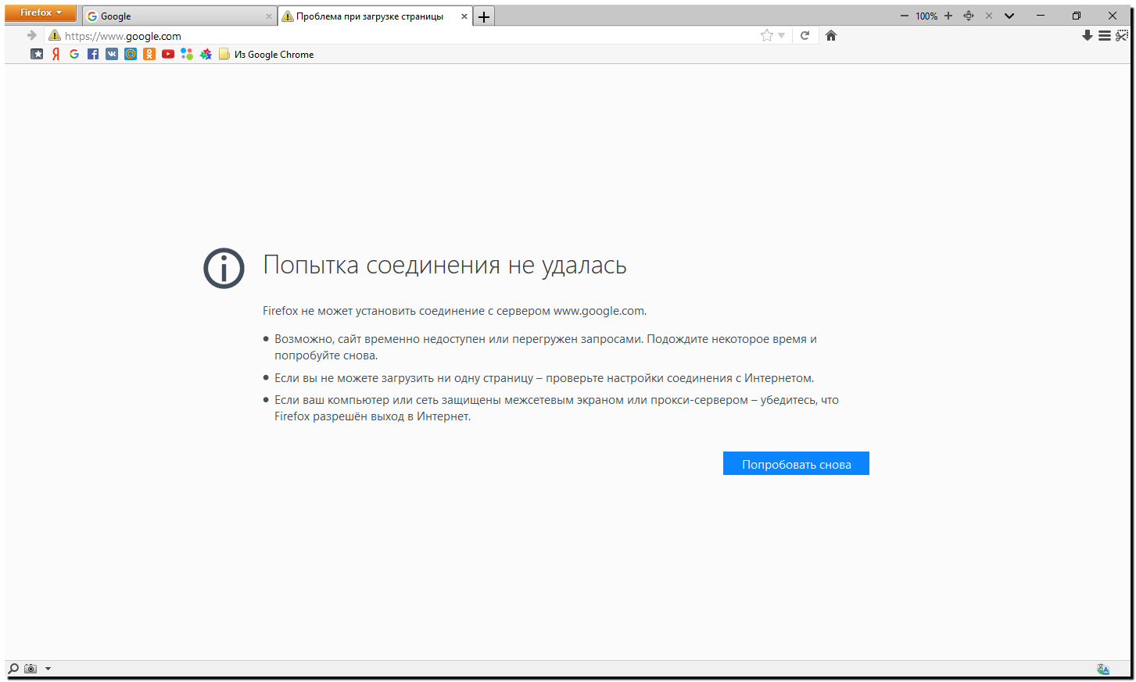This screenshot has width=1136, height=682.
Task: Minimize the Firefox window
Action: tap(1041, 16)
